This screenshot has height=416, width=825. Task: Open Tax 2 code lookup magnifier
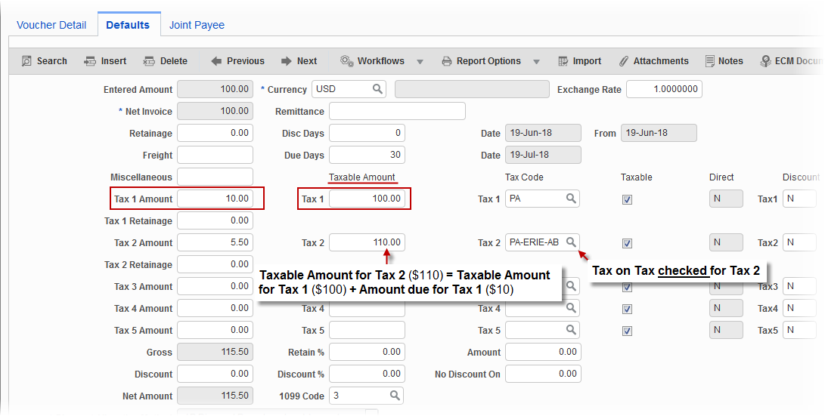[571, 242]
